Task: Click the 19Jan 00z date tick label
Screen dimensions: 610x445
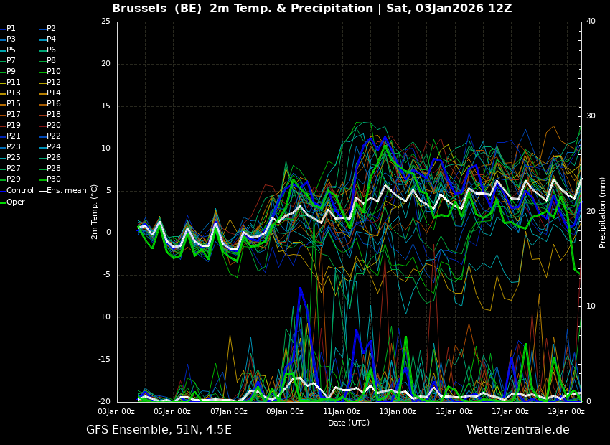Action: (x=566, y=411)
